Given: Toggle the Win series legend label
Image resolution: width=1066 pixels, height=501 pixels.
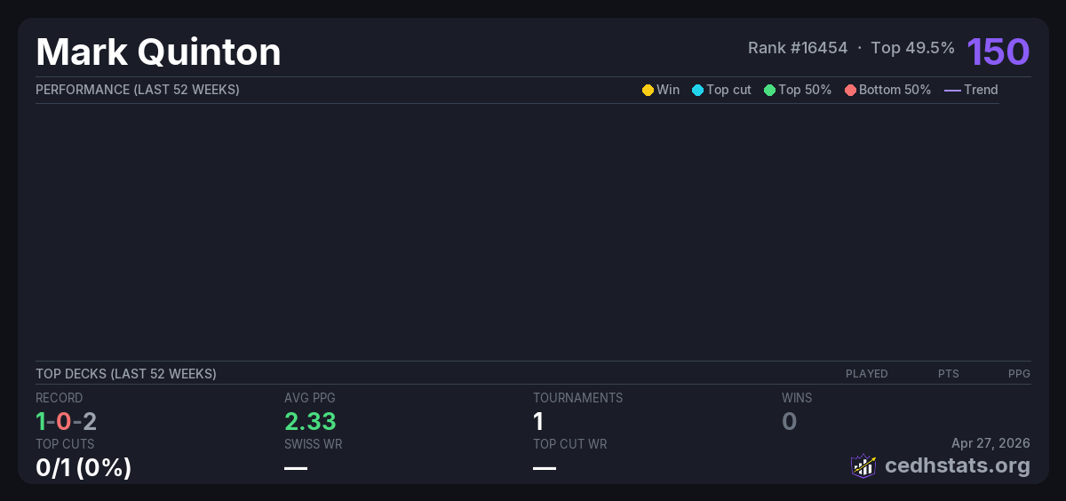Looking at the screenshot, I should point(667,90).
